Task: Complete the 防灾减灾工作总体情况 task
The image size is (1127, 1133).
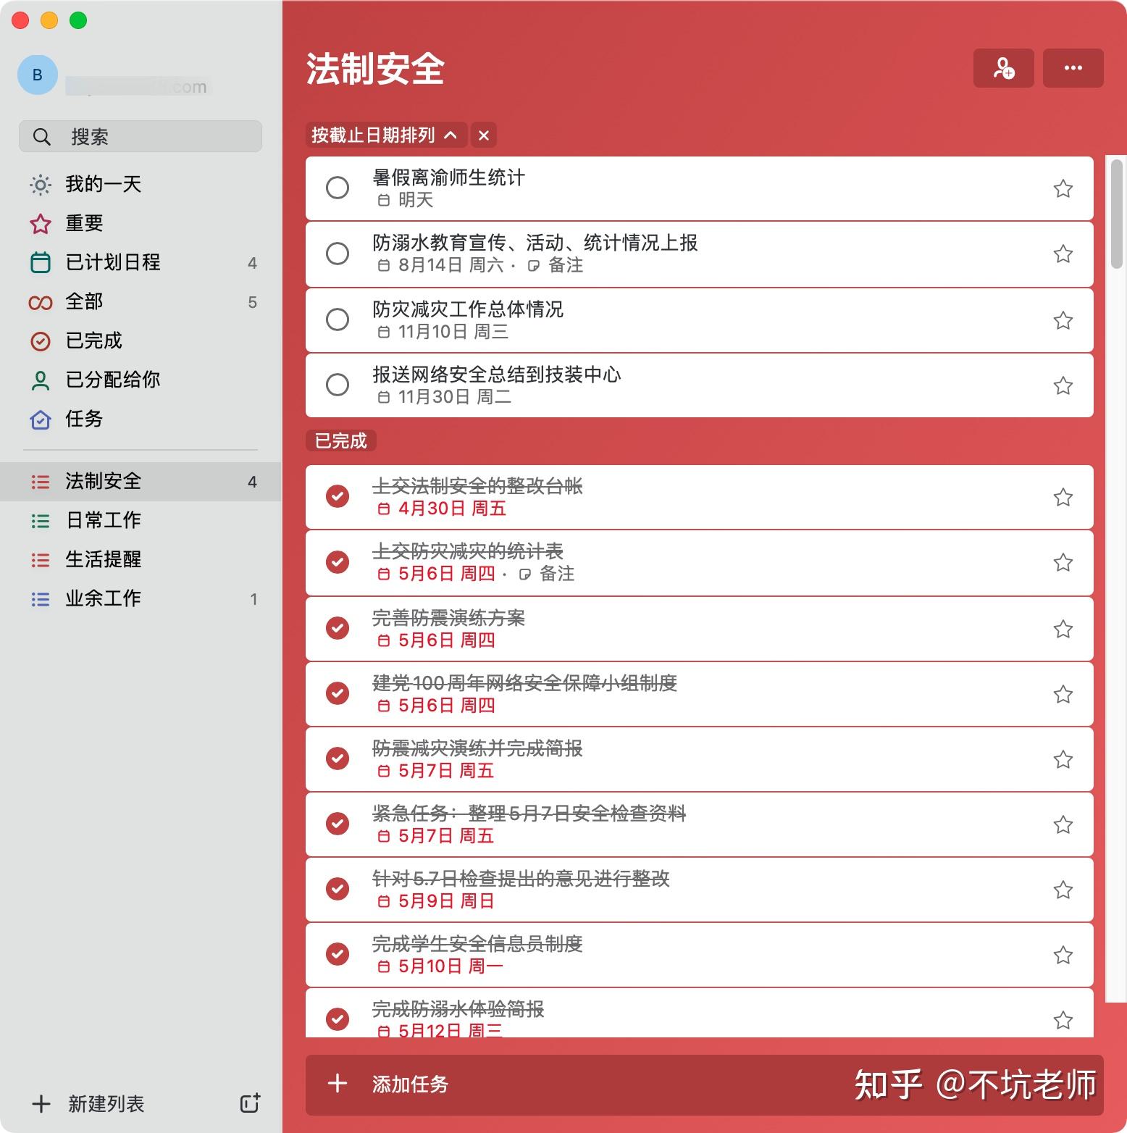Action: coord(338,319)
